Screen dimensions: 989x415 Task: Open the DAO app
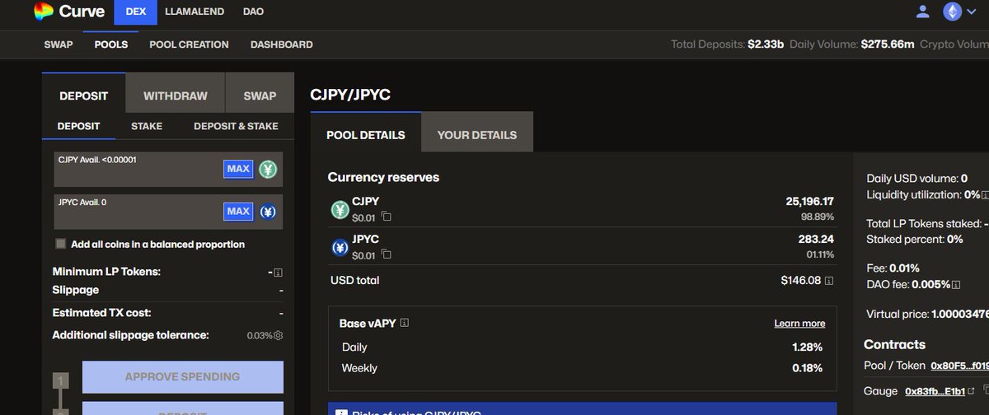[x=253, y=12]
